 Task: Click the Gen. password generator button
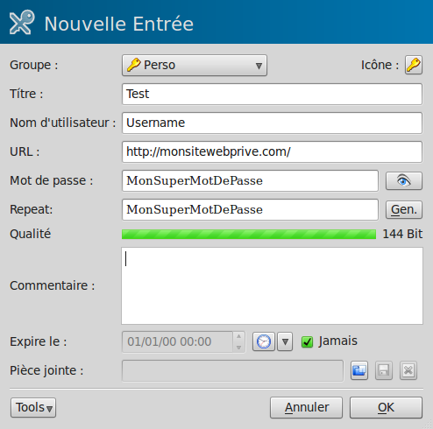[x=404, y=209]
